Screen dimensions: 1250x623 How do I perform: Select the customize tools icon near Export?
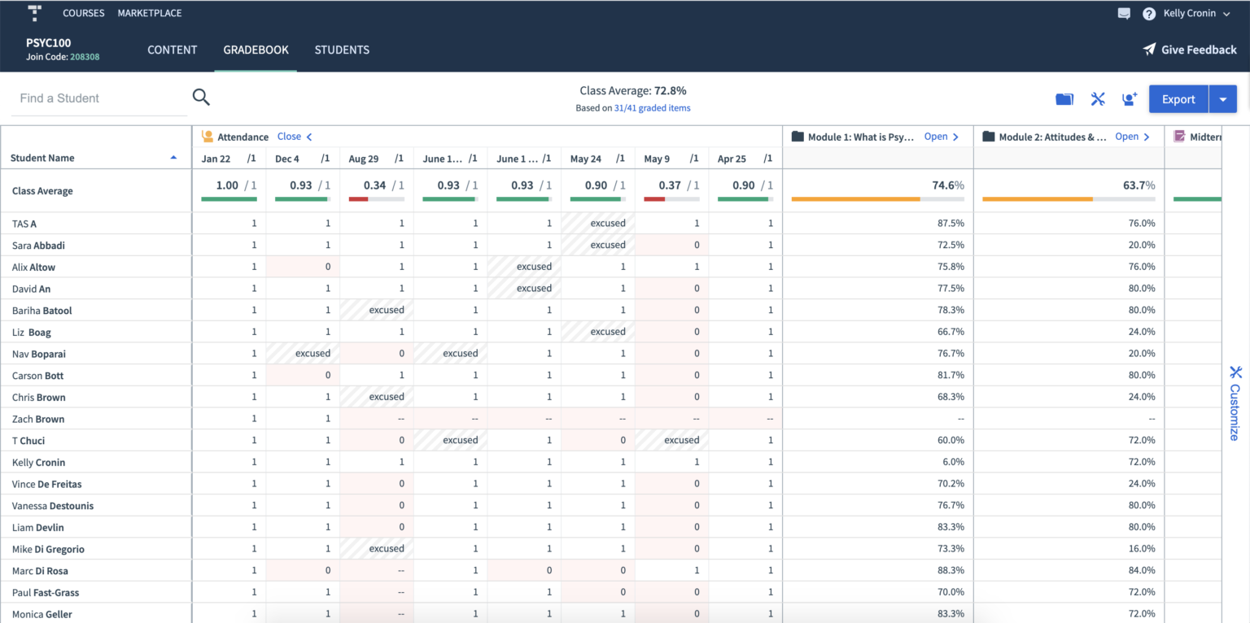[x=1097, y=98]
